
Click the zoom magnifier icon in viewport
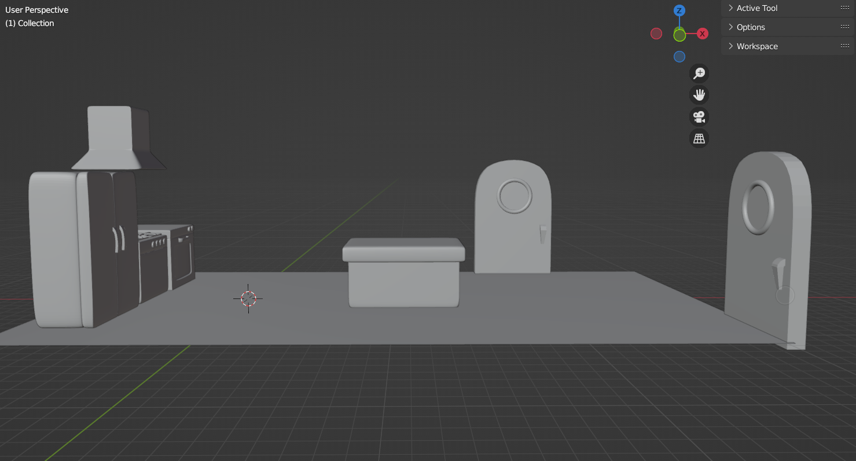[699, 73]
